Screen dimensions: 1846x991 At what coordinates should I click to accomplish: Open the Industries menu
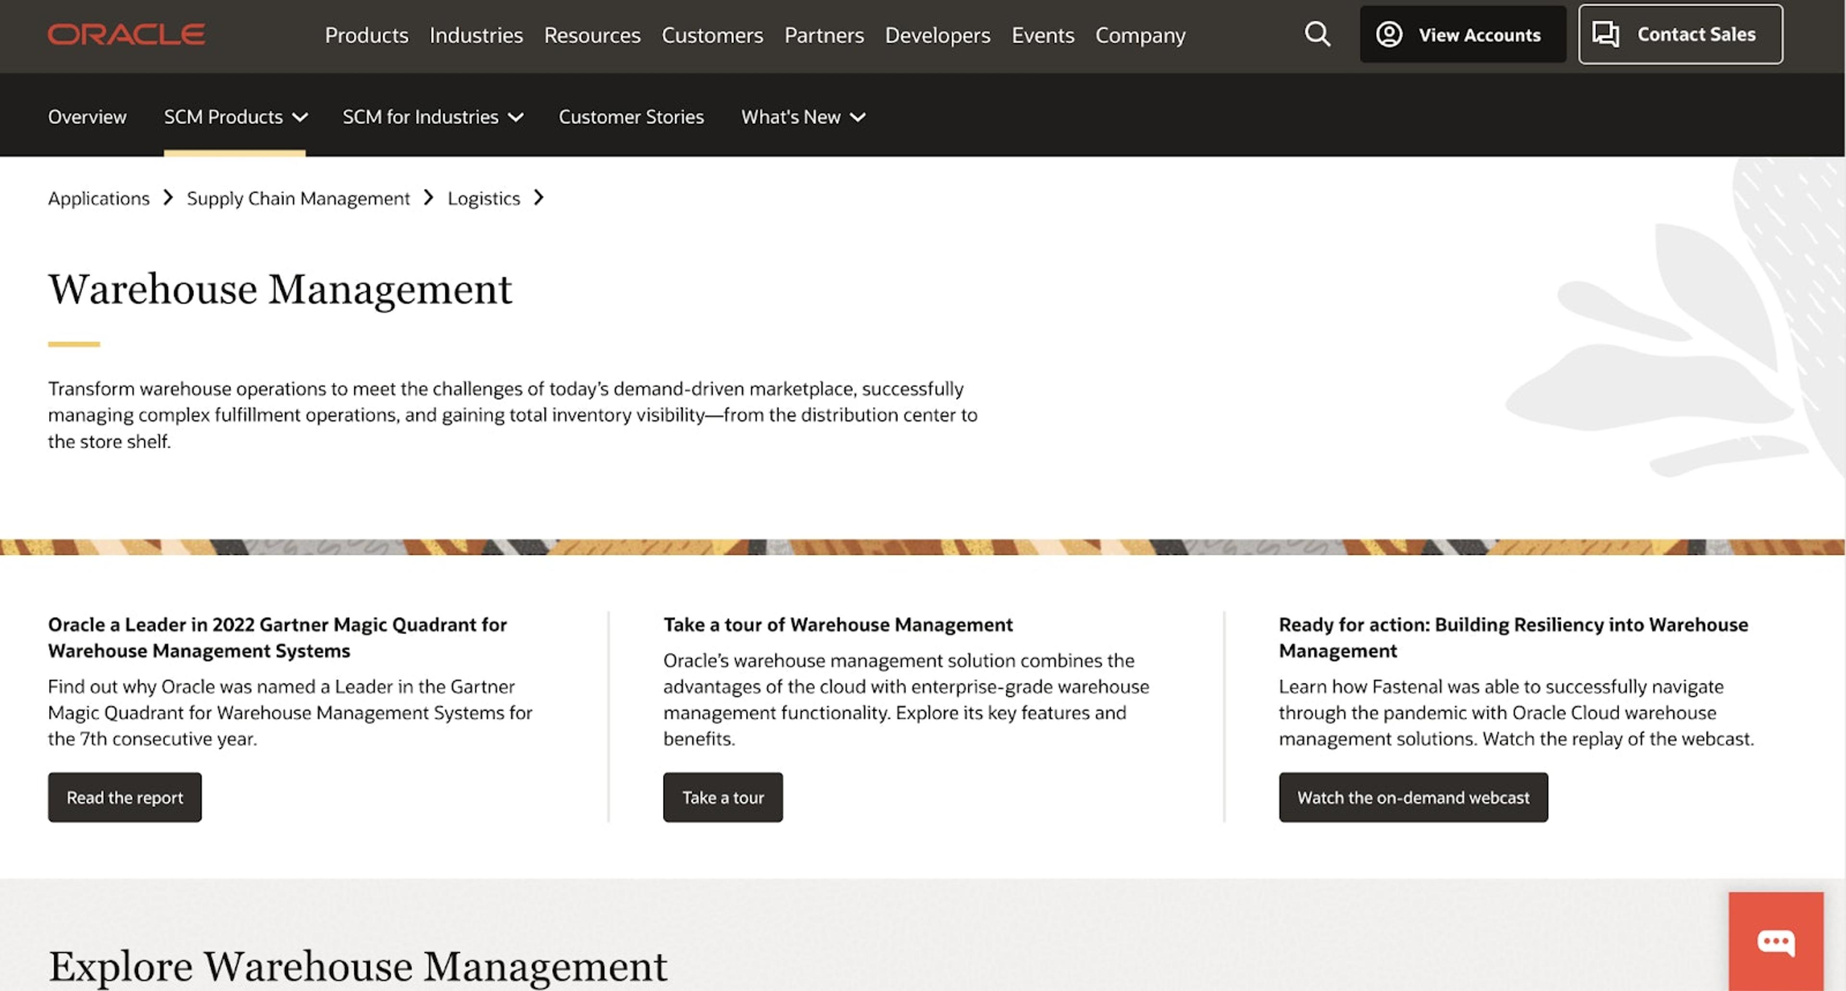[x=476, y=35]
